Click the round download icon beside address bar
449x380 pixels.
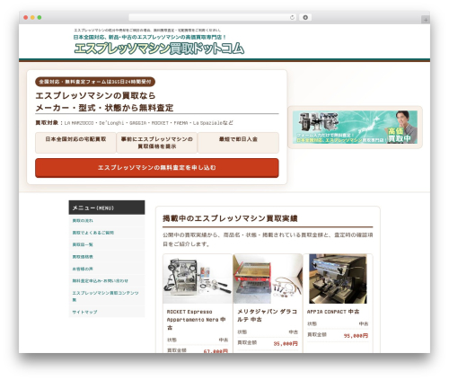[305, 18]
